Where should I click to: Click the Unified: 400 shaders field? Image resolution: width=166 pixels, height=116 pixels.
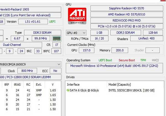click(147, 38)
